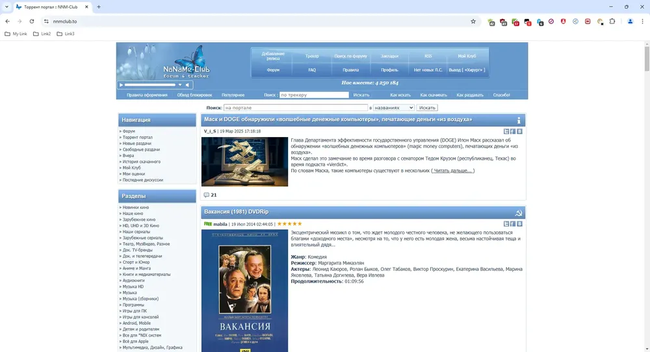Open a new browser tab with plus button

point(99,7)
